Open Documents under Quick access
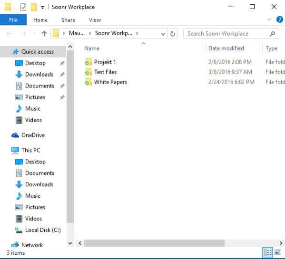Image resolution: width=285 pixels, height=259 pixels. 39,86
